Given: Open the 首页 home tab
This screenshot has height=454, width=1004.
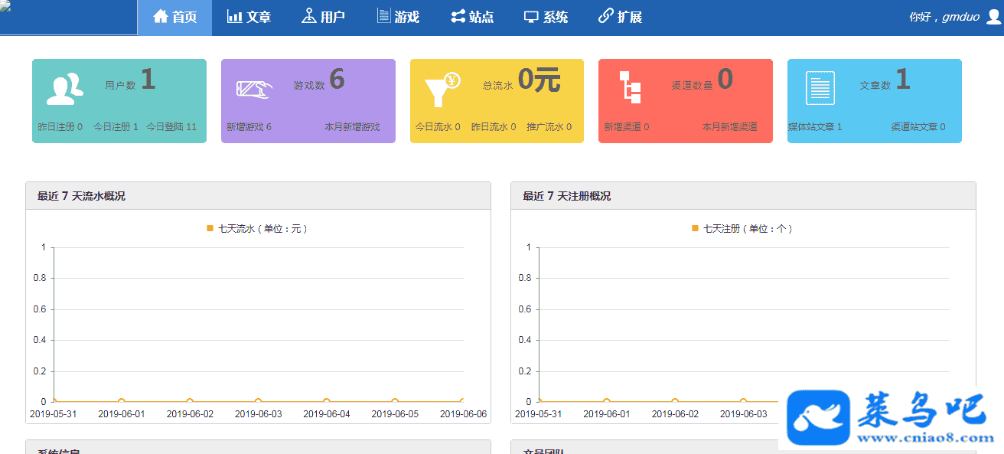Looking at the screenshot, I should coord(174,17).
